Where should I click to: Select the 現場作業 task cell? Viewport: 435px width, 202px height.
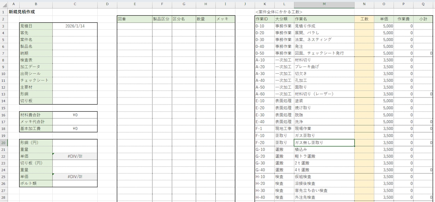pos(324,128)
